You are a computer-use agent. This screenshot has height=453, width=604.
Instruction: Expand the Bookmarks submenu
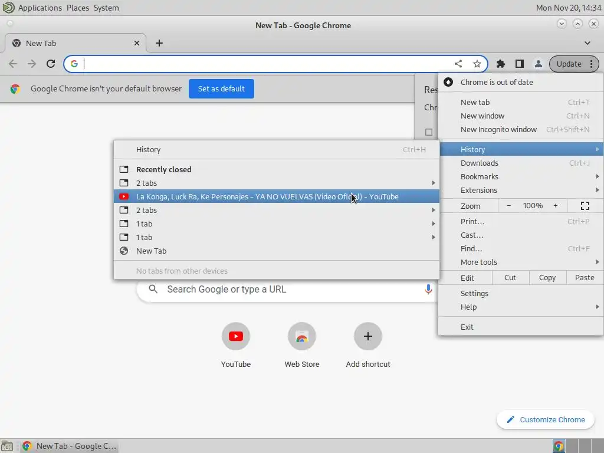pyautogui.click(x=521, y=177)
